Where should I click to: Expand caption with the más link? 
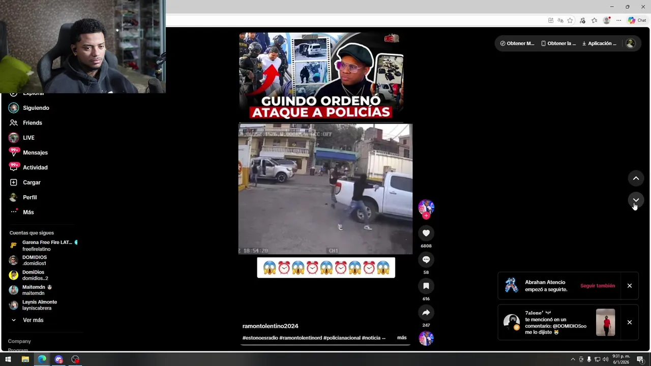[x=402, y=338]
